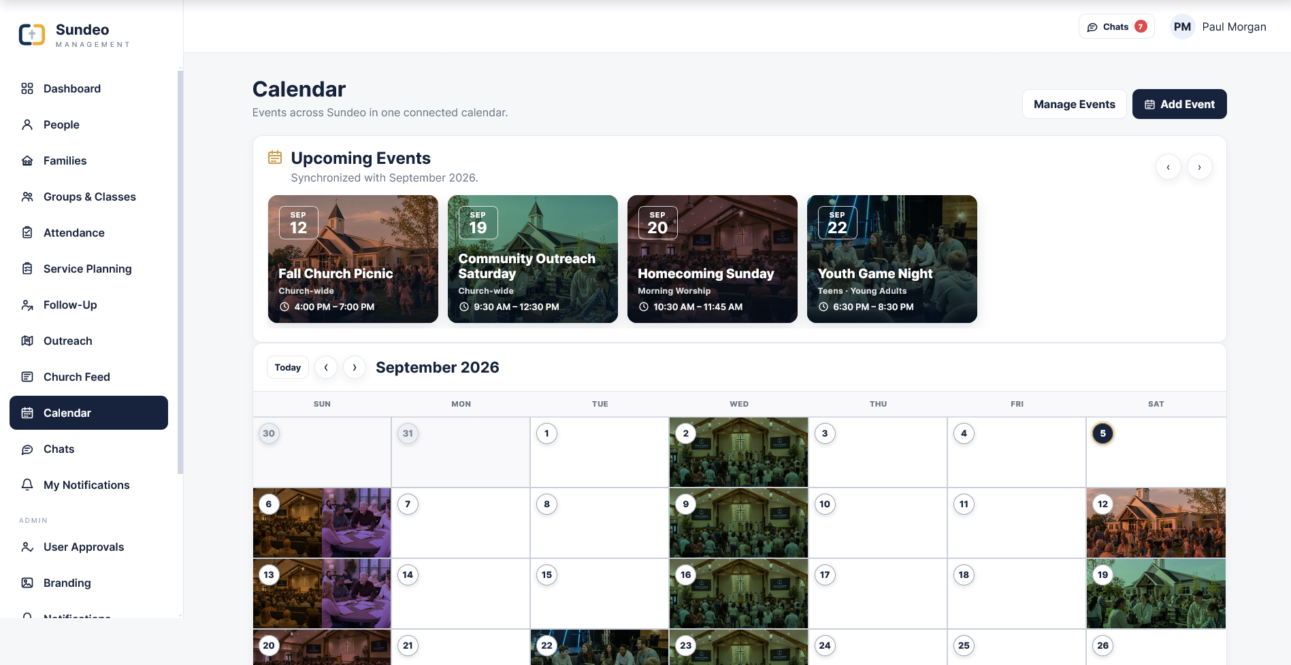
Task: Open the Chats button in header
Action: coord(1116,27)
